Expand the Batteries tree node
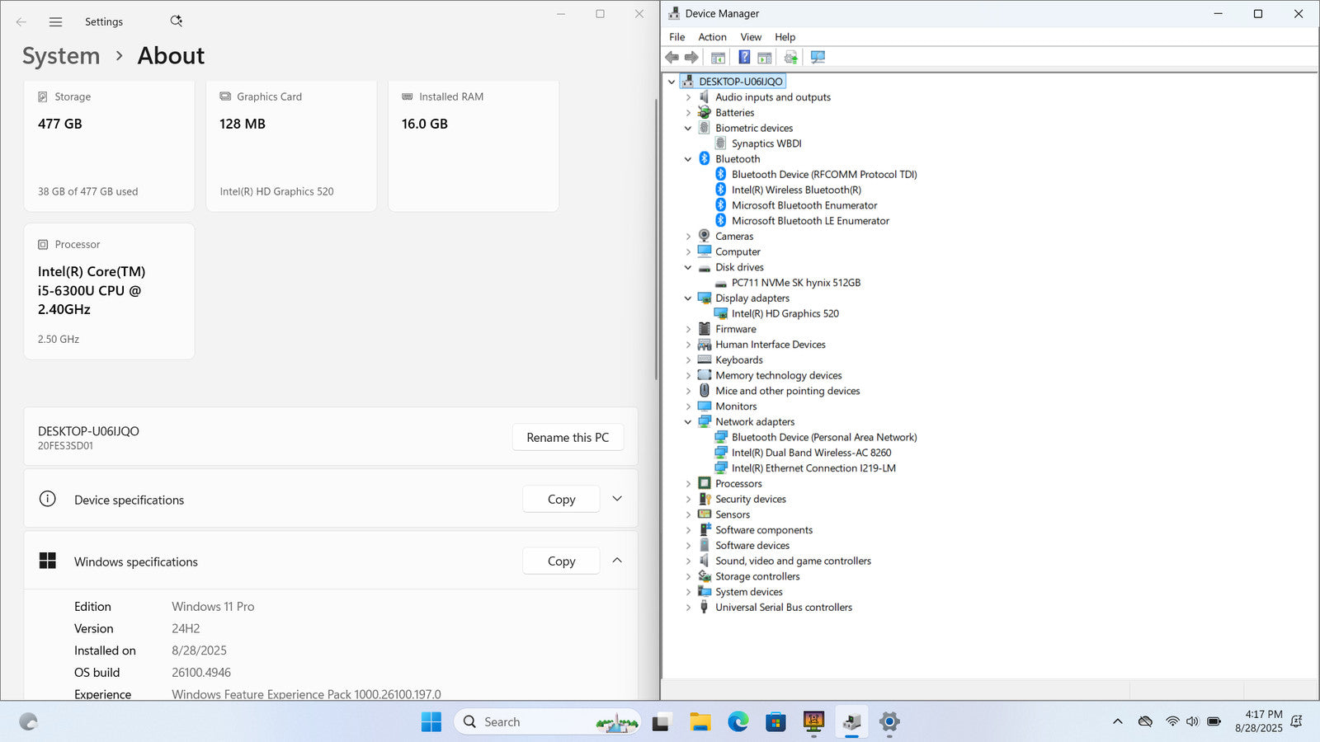Image resolution: width=1320 pixels, height=742 pixels. point(688,113)
